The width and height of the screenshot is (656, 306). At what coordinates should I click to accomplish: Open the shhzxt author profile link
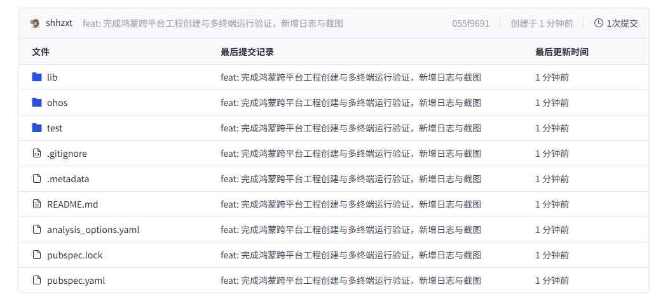click(59, 23)
